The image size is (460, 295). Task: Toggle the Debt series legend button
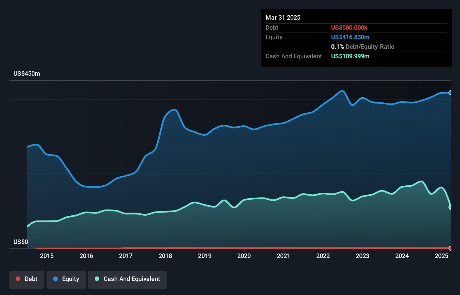pyautogui.click(x=27, y=280)
